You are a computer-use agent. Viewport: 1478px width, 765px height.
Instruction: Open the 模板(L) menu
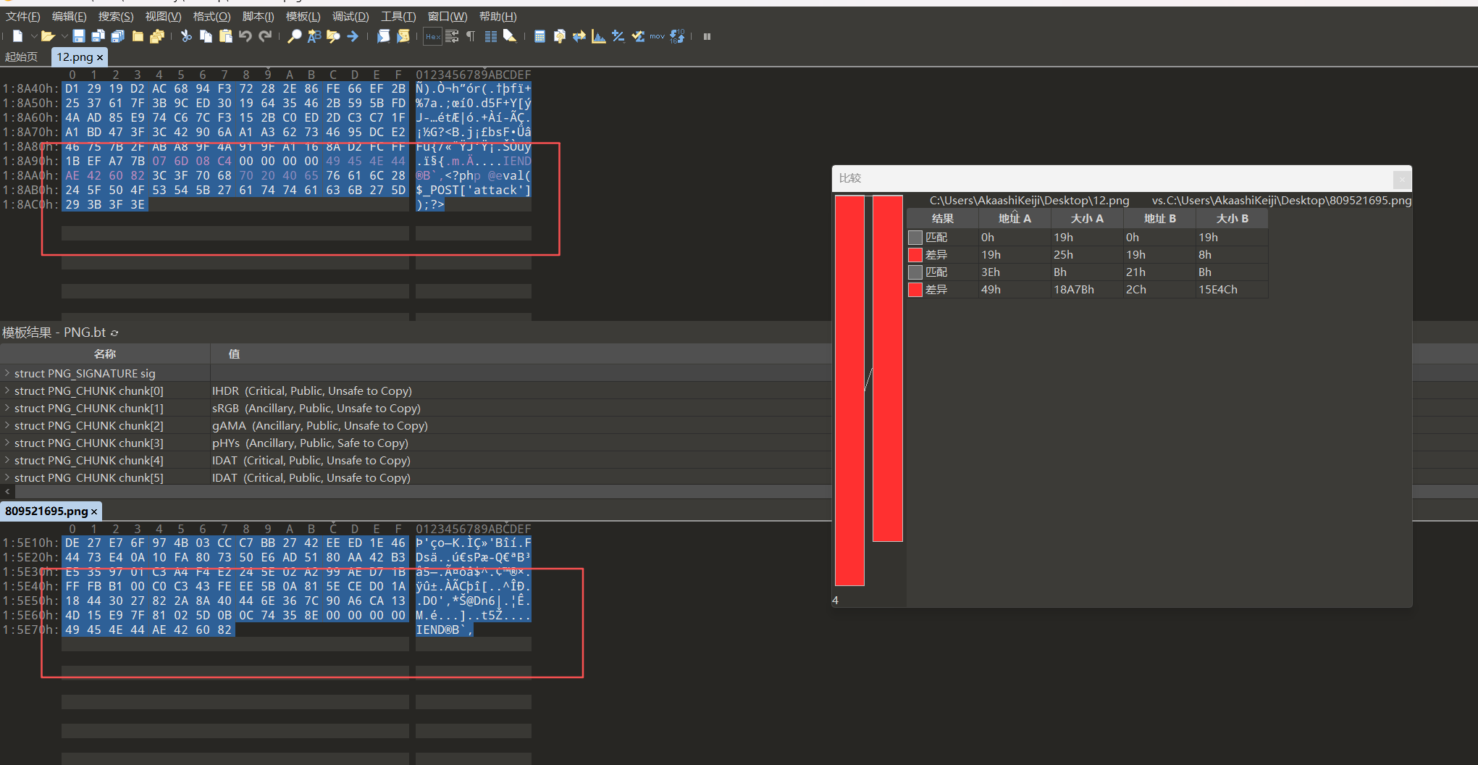(303, 17)
